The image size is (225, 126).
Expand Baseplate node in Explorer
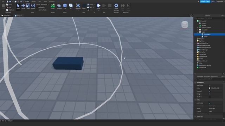(198, 30)
